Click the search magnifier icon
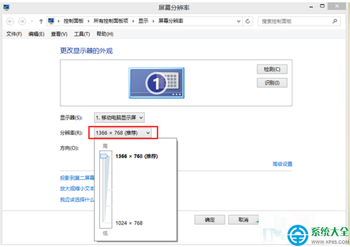Viewport: 350px width, 247px height. point(335,21)
